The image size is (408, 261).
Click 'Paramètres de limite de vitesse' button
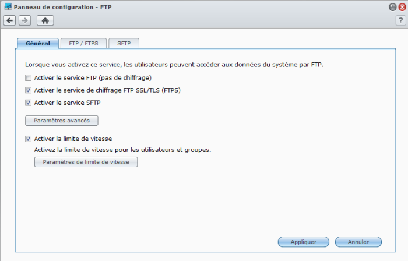[x=86, y=162]
